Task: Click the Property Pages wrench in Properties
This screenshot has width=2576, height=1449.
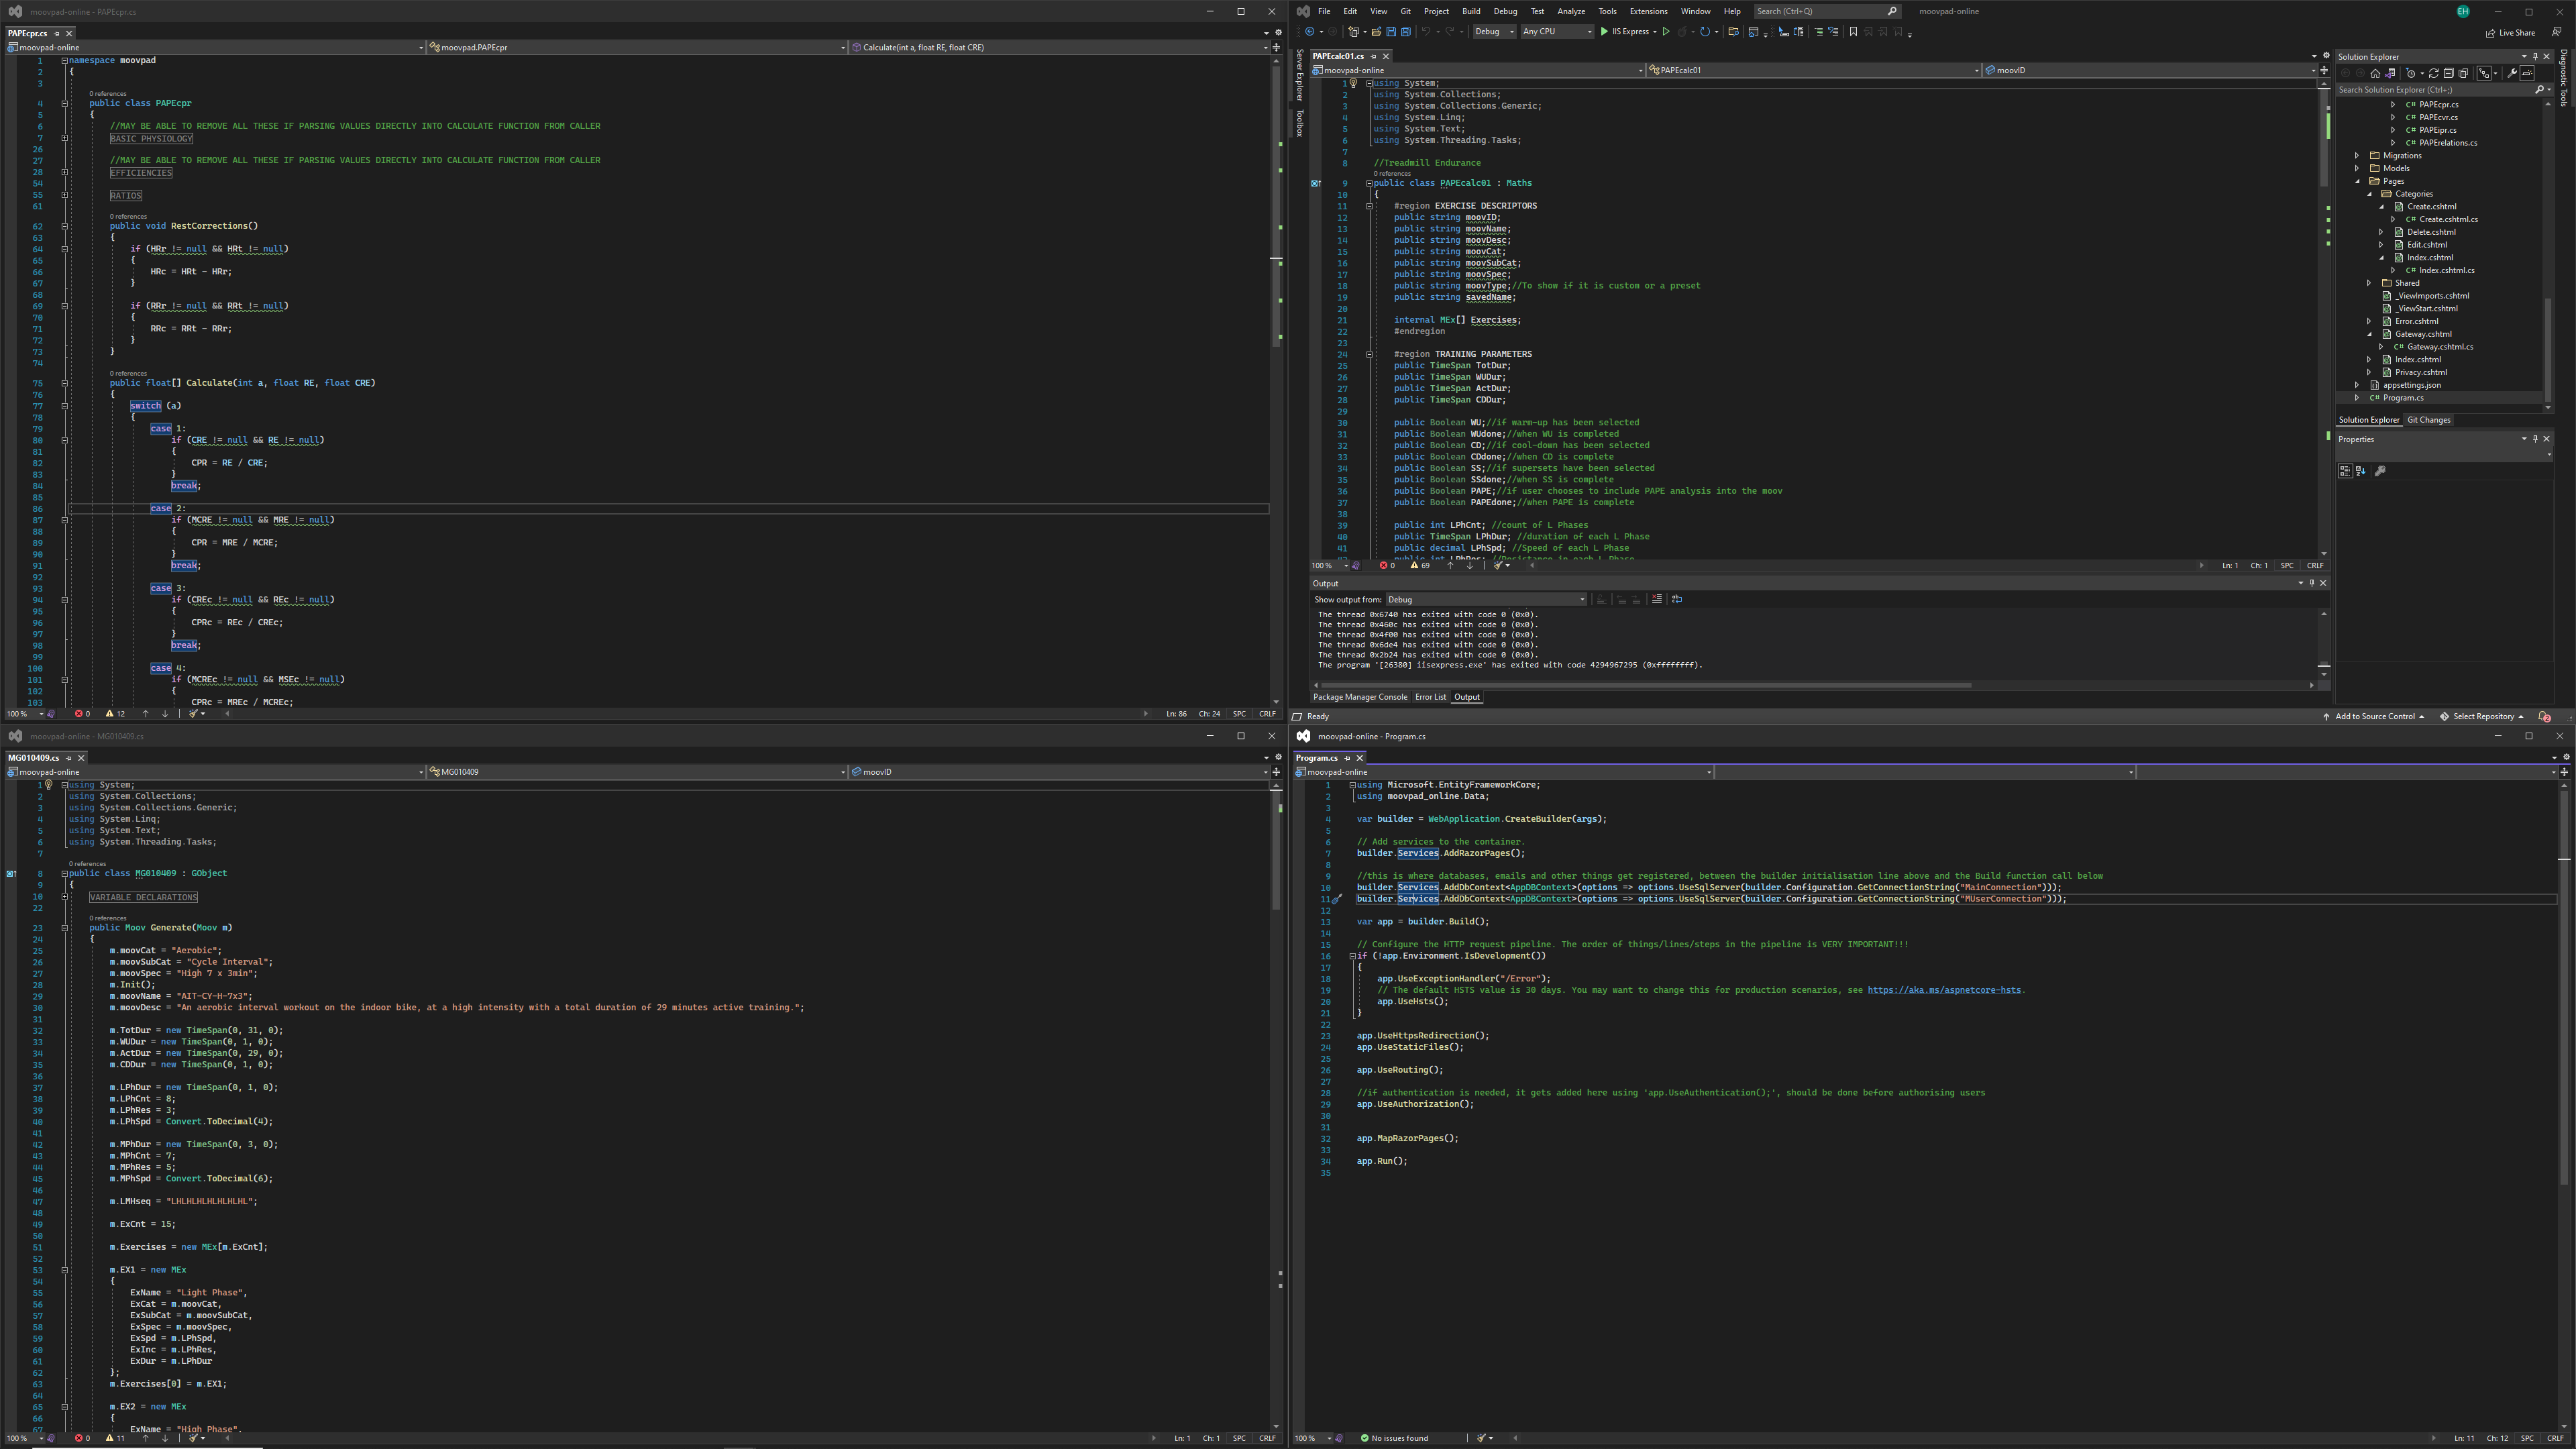Action: 2380,471
